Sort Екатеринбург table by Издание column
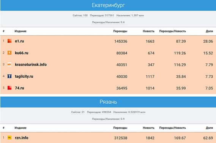This screenshot has height=143, width=216. coord(20,31)
